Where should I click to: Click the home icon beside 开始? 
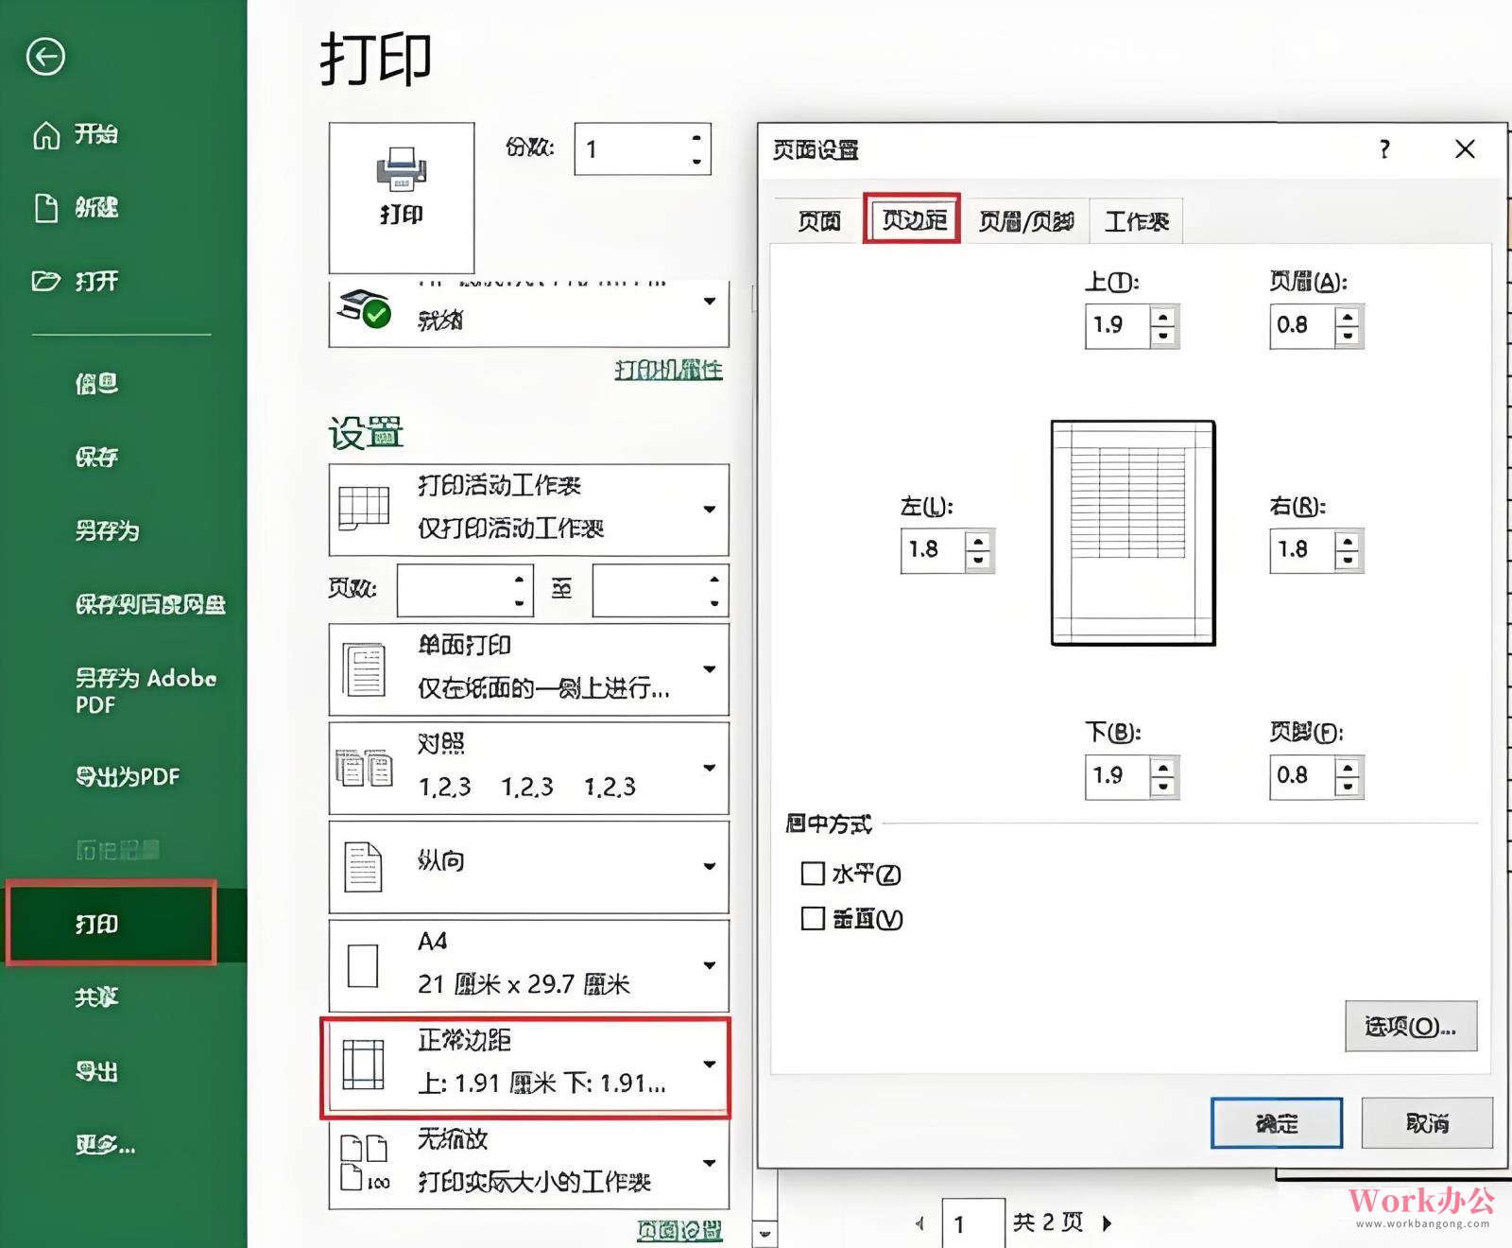pos(46,135)
